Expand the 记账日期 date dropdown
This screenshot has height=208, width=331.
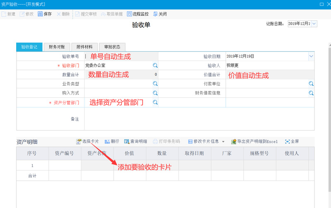coord(314,24)
